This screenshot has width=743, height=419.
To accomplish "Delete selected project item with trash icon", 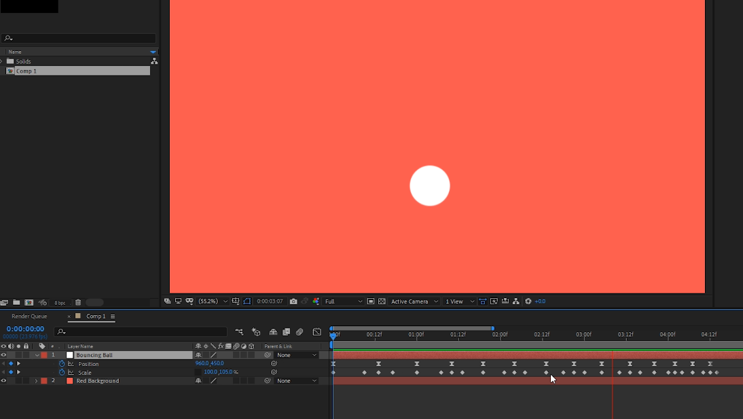I will (78, 302).
